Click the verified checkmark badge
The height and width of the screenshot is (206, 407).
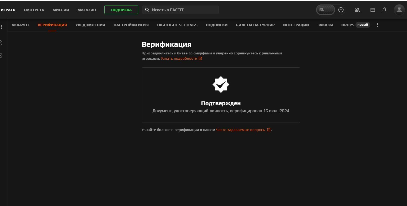(x=221, y=84)
